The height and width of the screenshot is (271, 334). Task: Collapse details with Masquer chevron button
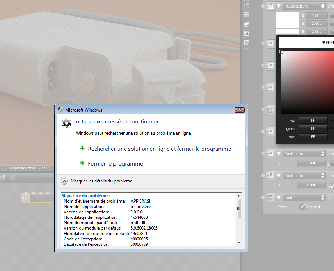[64, 181]
